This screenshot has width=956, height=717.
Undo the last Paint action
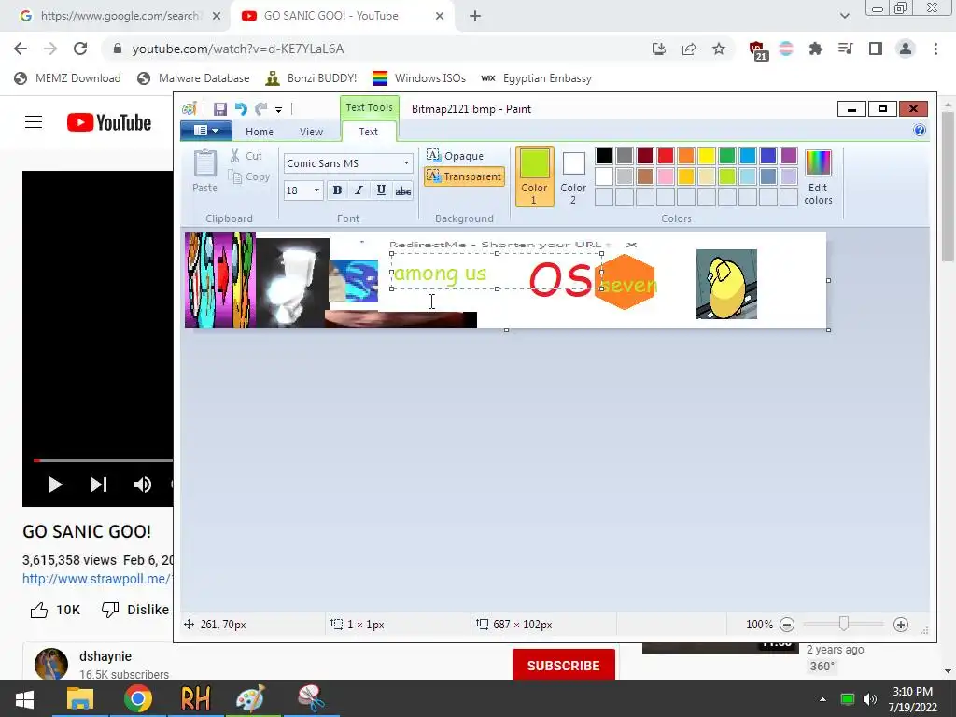pyautogui.click(x=241, y=109)
